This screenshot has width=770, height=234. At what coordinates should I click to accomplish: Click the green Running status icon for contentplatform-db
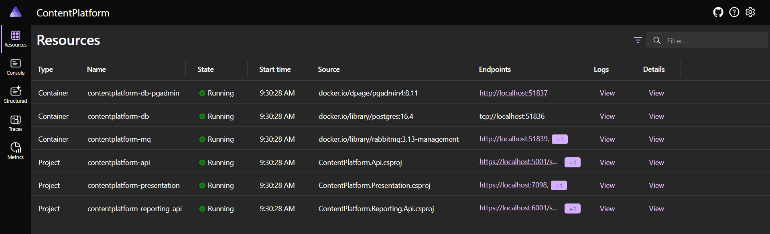(x=202, y=116)
